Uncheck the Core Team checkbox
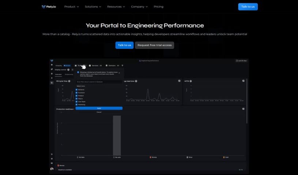 click(76, 102)
